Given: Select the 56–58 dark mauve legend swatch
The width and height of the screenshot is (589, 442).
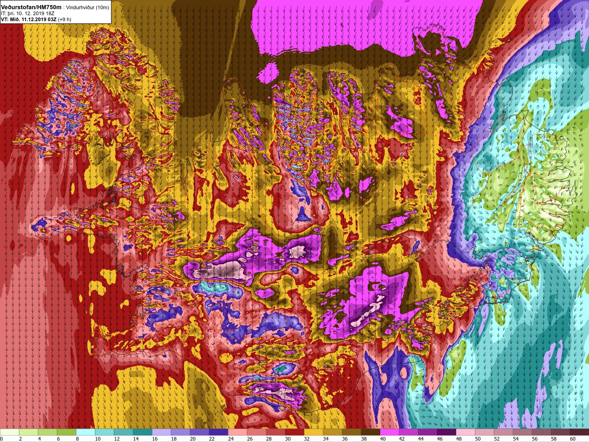Looking at the screenshot, I should click(541, 432).
